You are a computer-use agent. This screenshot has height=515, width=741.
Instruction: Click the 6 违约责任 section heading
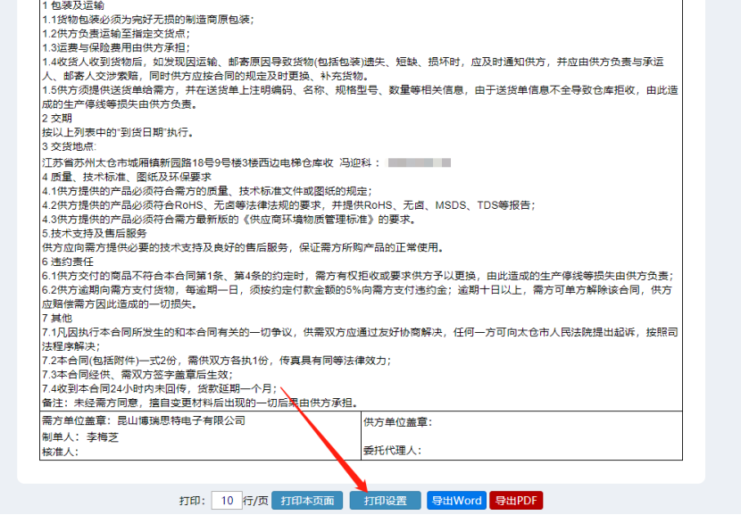(x=69, y=262)
